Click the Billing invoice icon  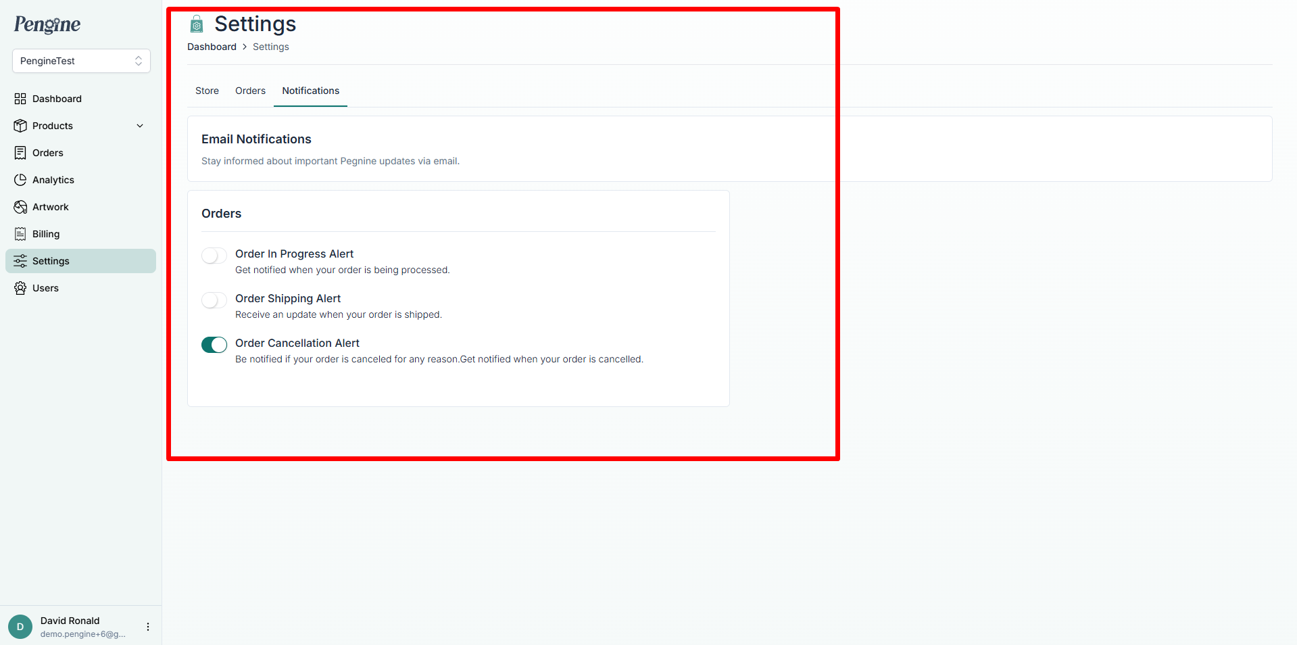pos(20,234)
